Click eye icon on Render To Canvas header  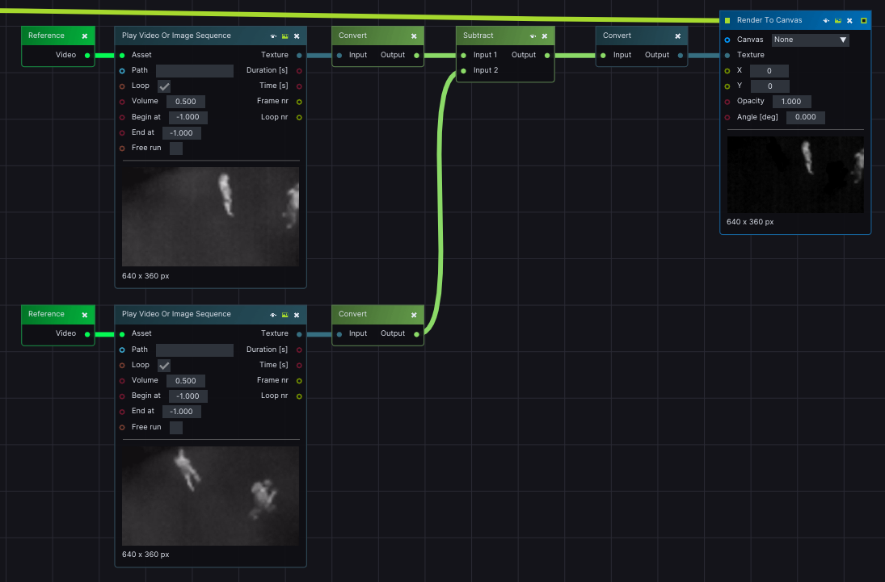tap(826, 21)
